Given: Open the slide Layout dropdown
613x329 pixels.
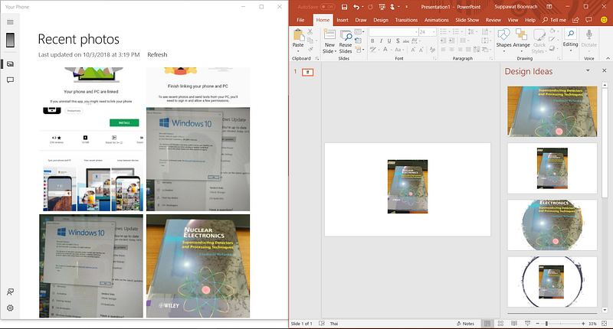Looking at the screenshot, I should click(x=359, y=31).
